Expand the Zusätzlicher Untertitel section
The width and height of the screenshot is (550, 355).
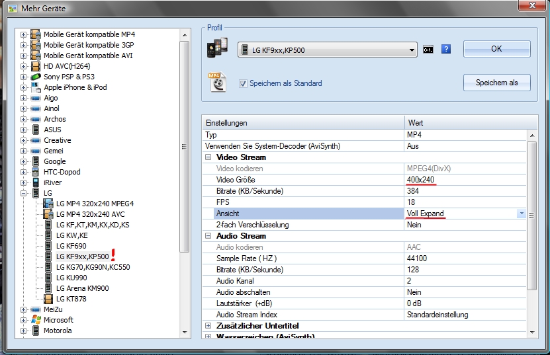tap(208, 325)
